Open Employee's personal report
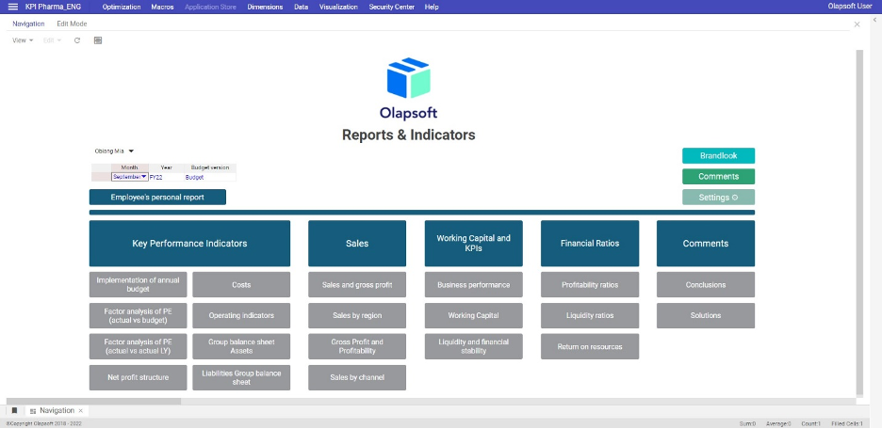 point(157,197)
